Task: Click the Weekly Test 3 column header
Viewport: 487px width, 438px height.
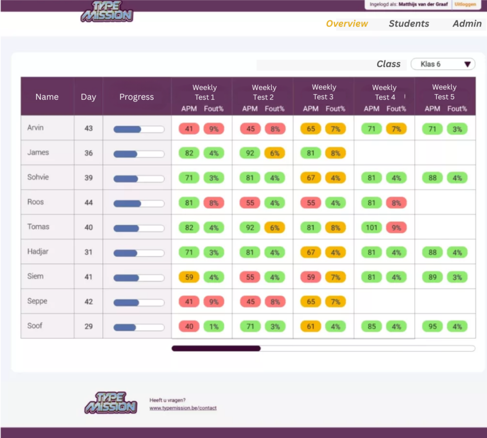Action: click(x=323, y=92)
